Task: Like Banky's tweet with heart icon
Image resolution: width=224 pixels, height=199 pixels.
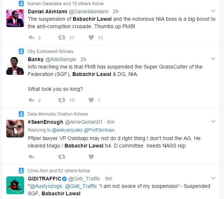Action: pyautogui.click(x=91, y=100)
